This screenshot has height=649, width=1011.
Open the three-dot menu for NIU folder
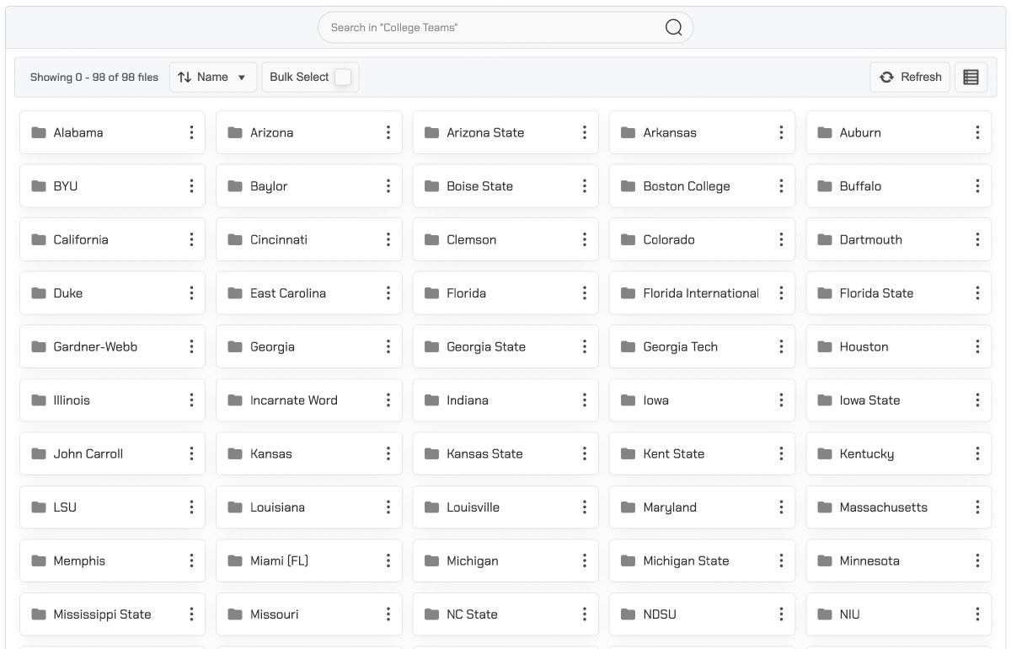point(977,614)
